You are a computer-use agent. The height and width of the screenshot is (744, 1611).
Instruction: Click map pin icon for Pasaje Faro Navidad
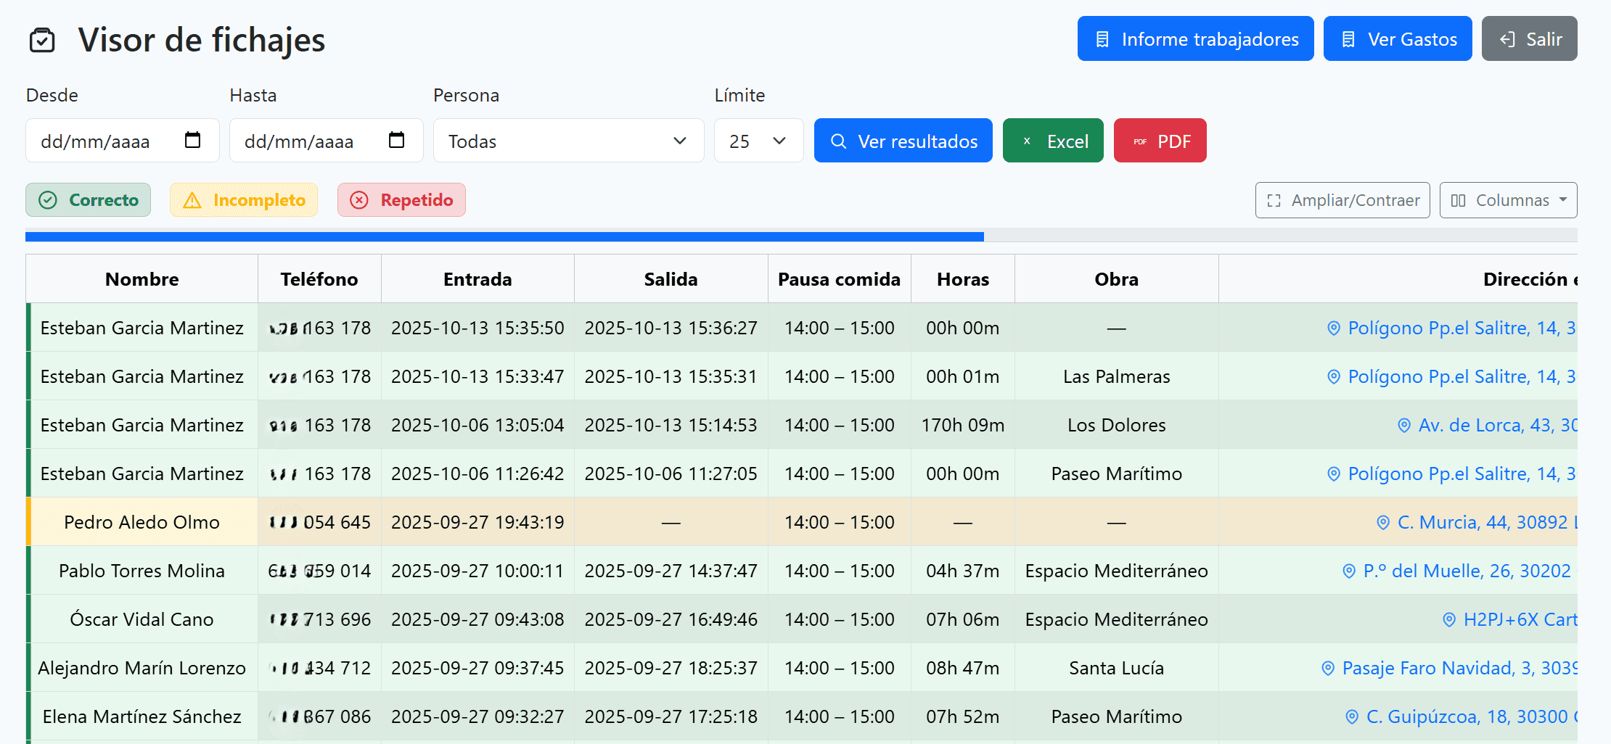pos(1328,669)
